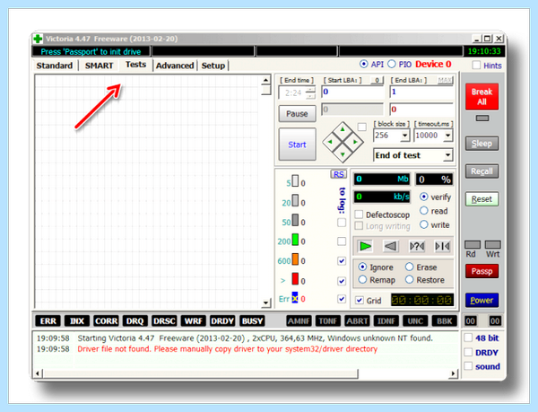Screen dimensions: 538x412
Task: Toggle the 48 bit checkbox
Action: 468,337
